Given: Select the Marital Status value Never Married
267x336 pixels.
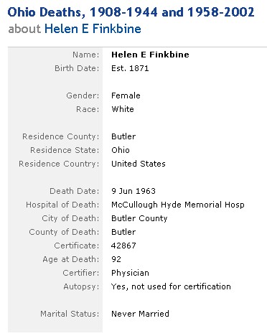Looking at the screenshot, I should coord(140,314).
